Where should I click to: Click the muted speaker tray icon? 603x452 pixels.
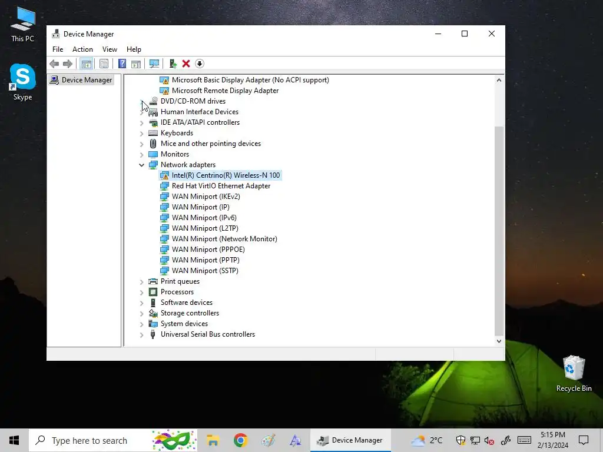pyautogui.click(x=489, y=440)
